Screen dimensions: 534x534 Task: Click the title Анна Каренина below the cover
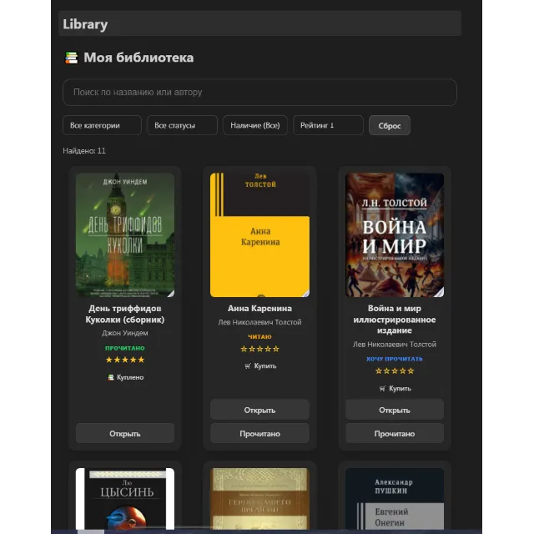259,309
